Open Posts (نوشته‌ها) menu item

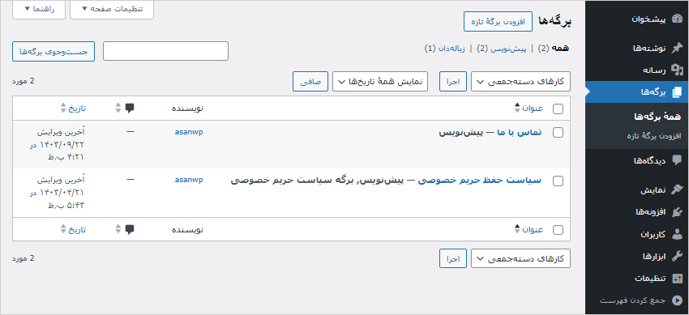(x=649, y=49)
